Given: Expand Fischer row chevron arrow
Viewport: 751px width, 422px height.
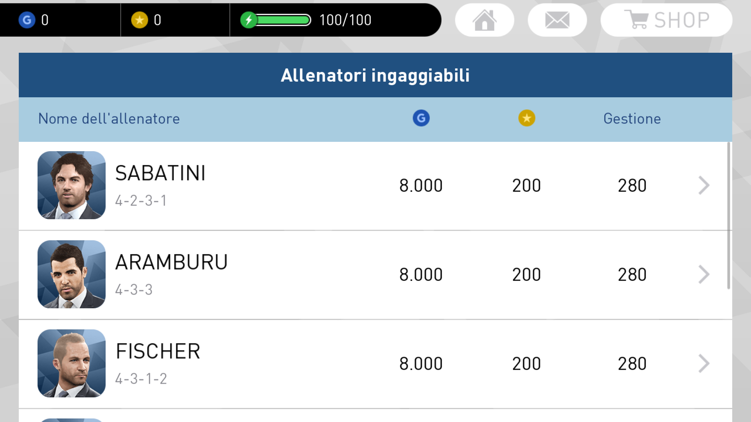Looking at the screenshot, I should tap(704, 364).
